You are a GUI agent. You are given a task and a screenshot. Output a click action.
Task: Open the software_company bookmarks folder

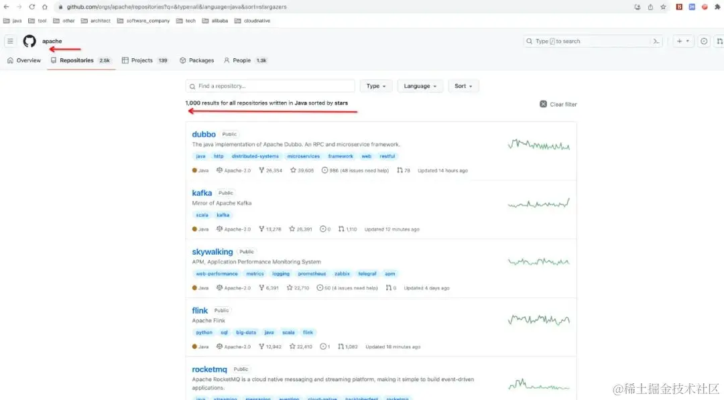(143, 21)
